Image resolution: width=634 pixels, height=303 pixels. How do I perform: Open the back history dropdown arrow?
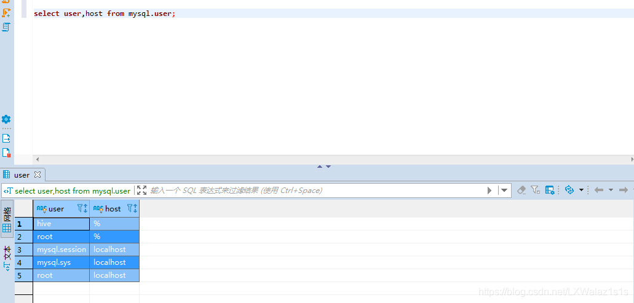tap(611, 190)
